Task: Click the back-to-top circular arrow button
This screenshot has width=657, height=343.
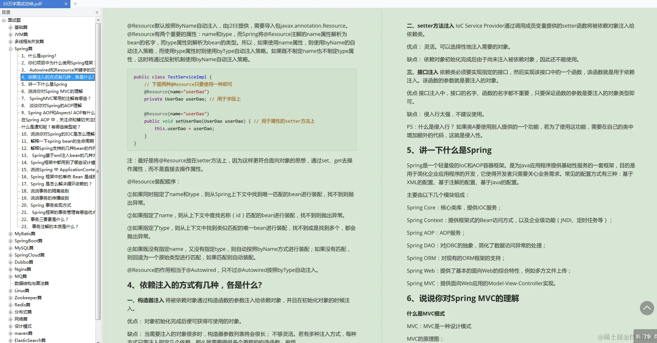Action: coord(646,308)
